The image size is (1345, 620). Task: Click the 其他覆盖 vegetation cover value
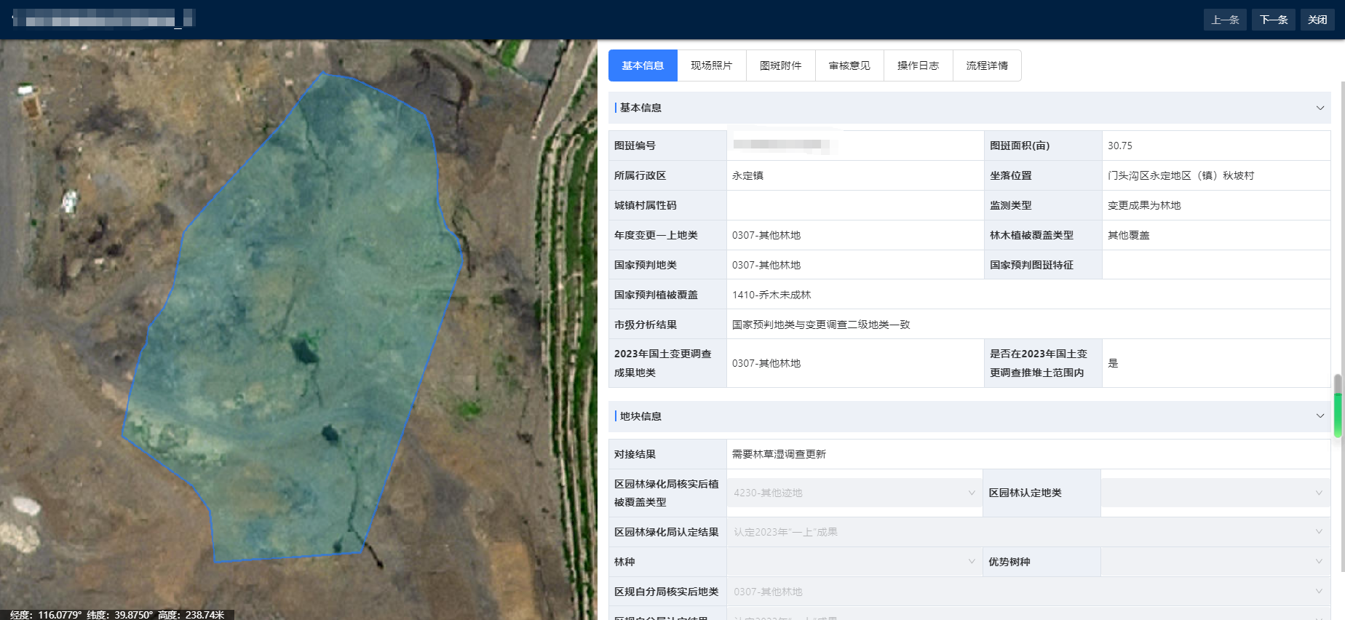pyautogui.click(x=1129, y=235)
